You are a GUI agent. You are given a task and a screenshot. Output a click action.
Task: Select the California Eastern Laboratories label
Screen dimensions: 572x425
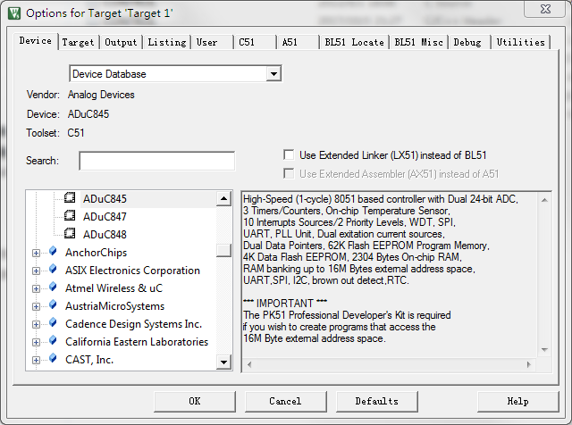pos(137,342)
